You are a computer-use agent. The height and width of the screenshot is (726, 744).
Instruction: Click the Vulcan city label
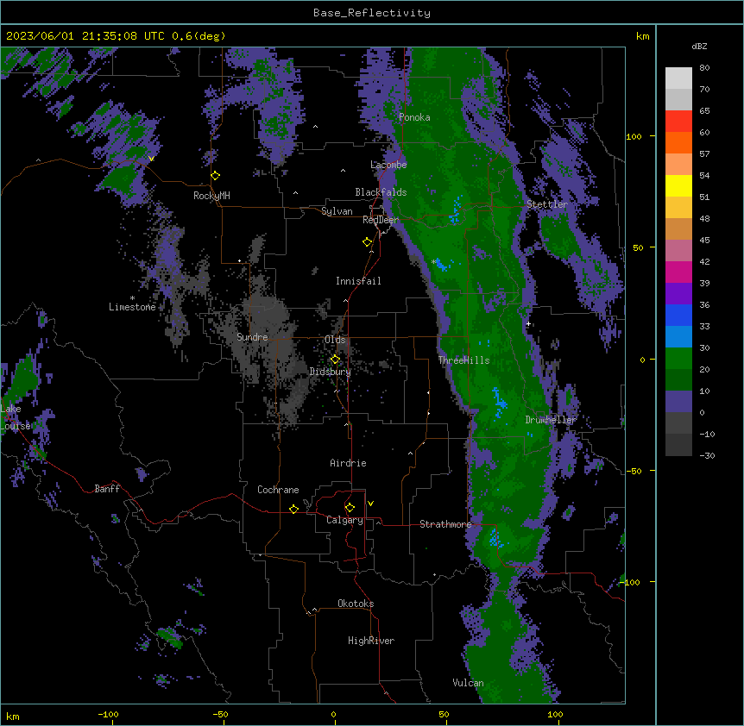[469, 683]
